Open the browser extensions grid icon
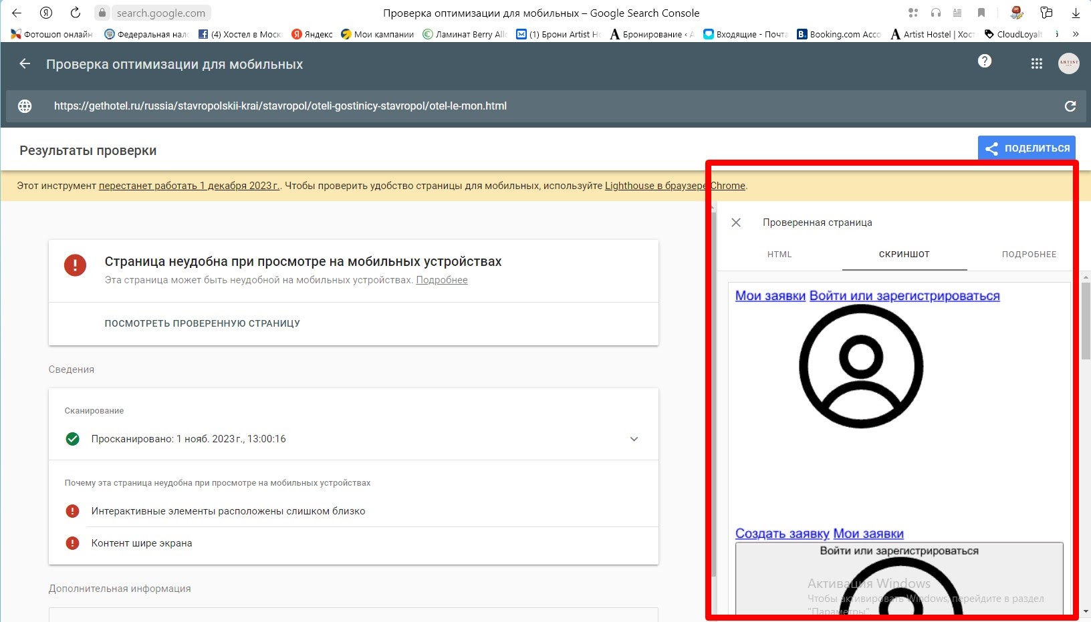 913,13
